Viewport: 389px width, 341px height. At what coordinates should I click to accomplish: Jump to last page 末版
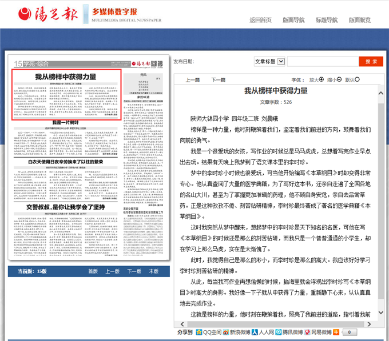(x=153, y=271)
